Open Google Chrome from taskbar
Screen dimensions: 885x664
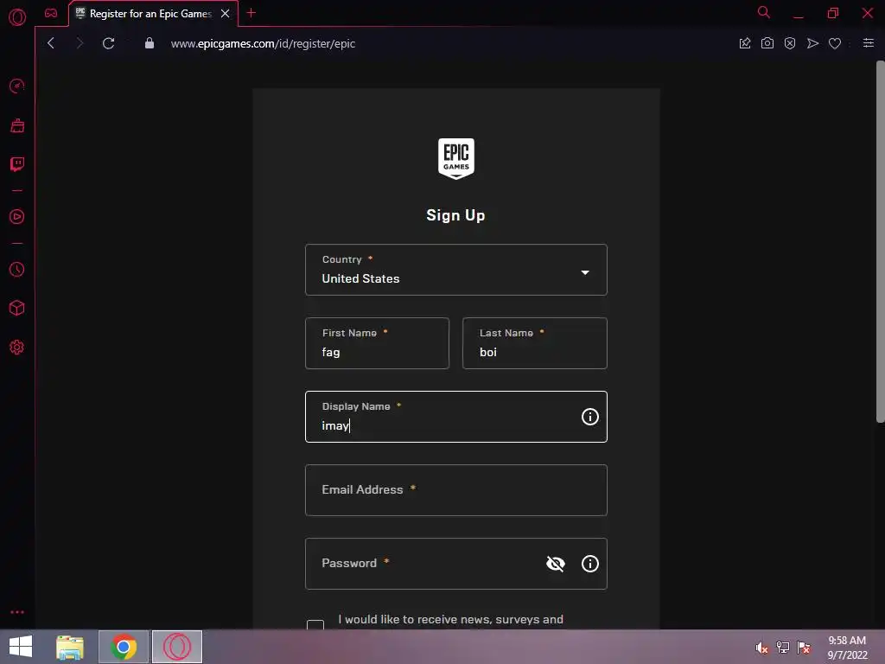(124, 647)
